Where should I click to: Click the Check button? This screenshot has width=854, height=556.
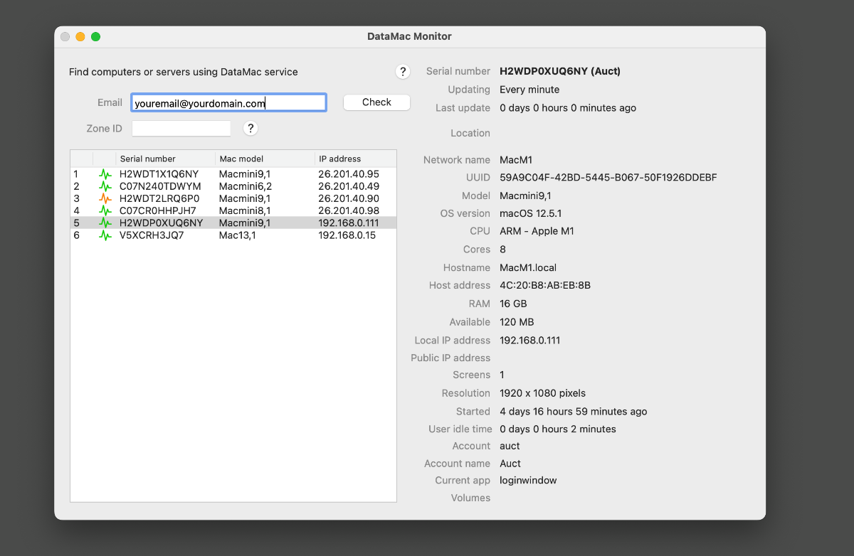click(x=376, y=102)
